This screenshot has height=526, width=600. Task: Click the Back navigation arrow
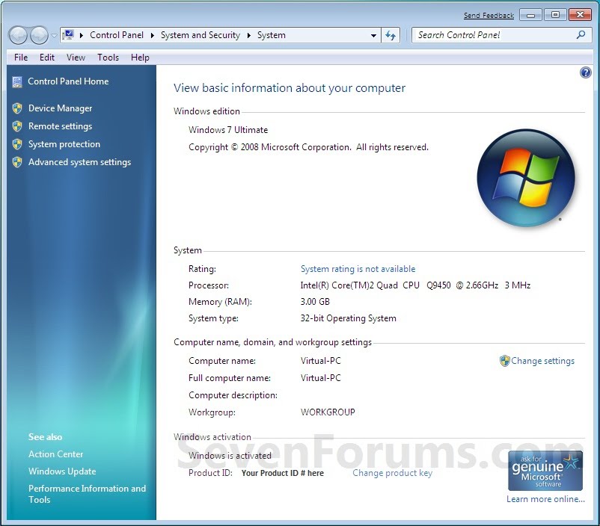coord(18,36)
